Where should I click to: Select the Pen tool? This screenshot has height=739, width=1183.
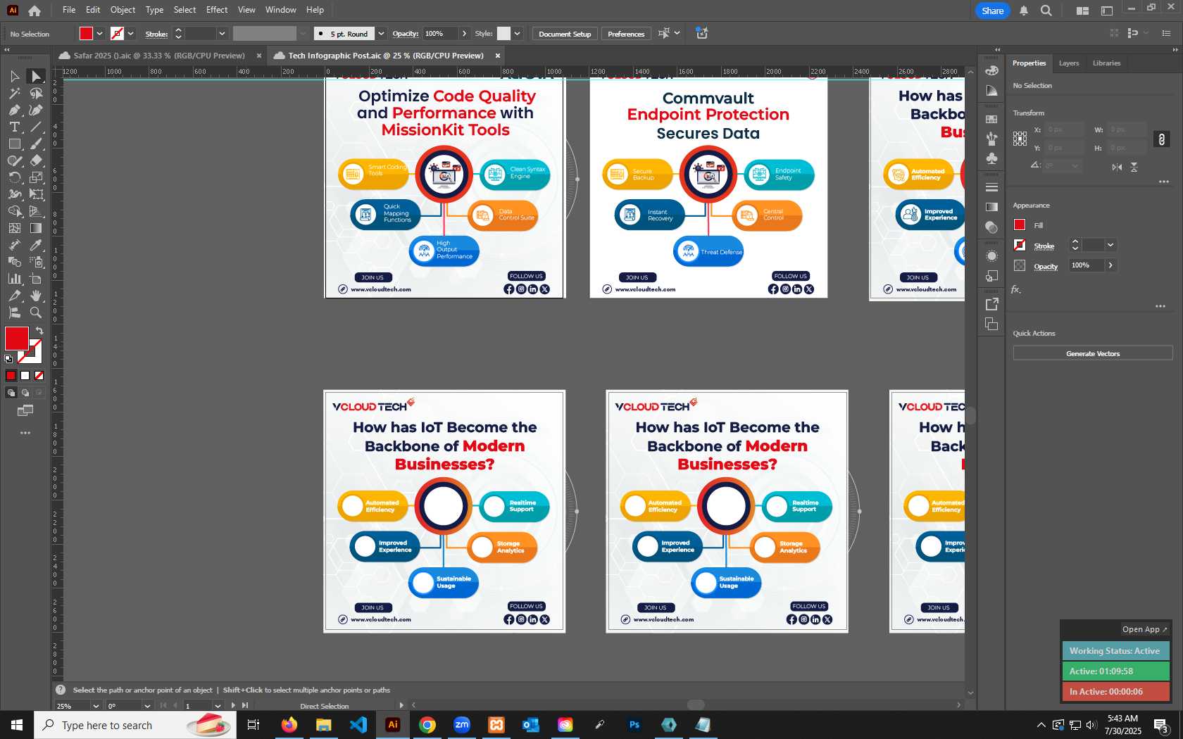coord(14,110)
